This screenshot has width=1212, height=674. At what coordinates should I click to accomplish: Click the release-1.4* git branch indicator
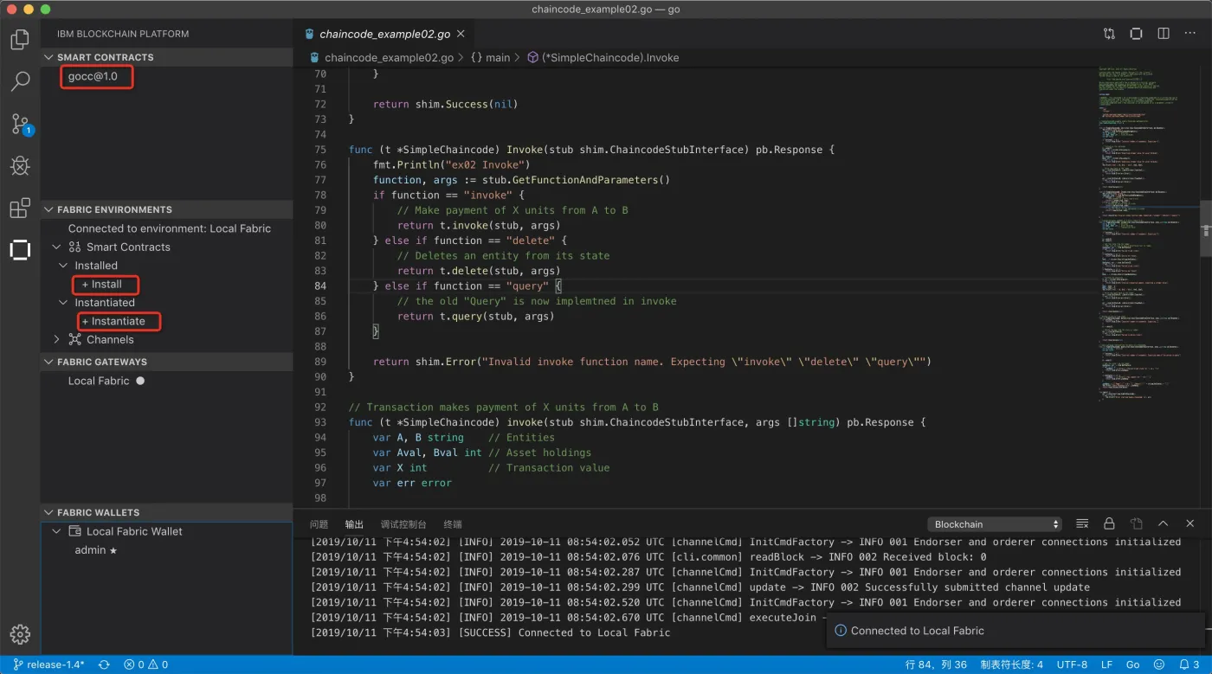click(x=48, y=664)
